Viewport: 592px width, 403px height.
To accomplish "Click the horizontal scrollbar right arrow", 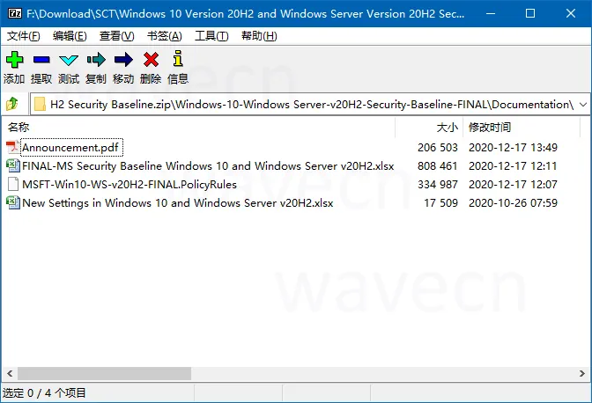I will pos(581,374).
